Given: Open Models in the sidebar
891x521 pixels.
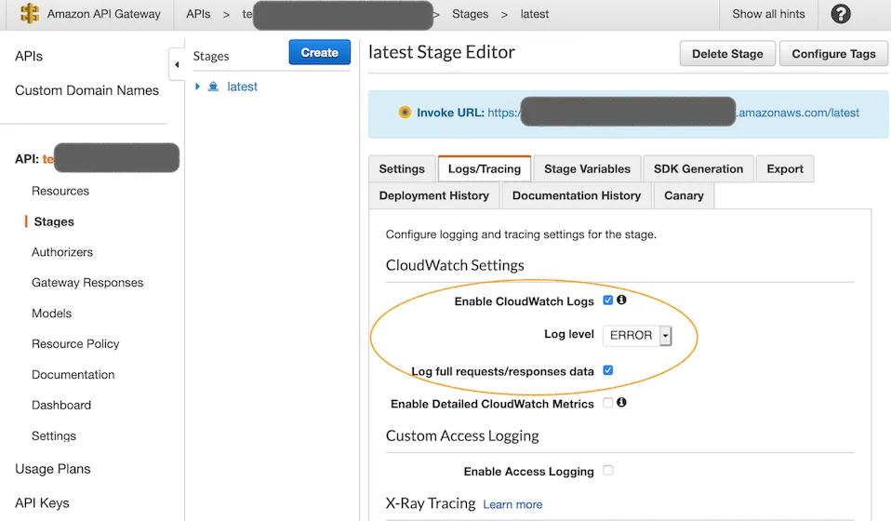Looking at the screenshot, I should tap(52, 314).
